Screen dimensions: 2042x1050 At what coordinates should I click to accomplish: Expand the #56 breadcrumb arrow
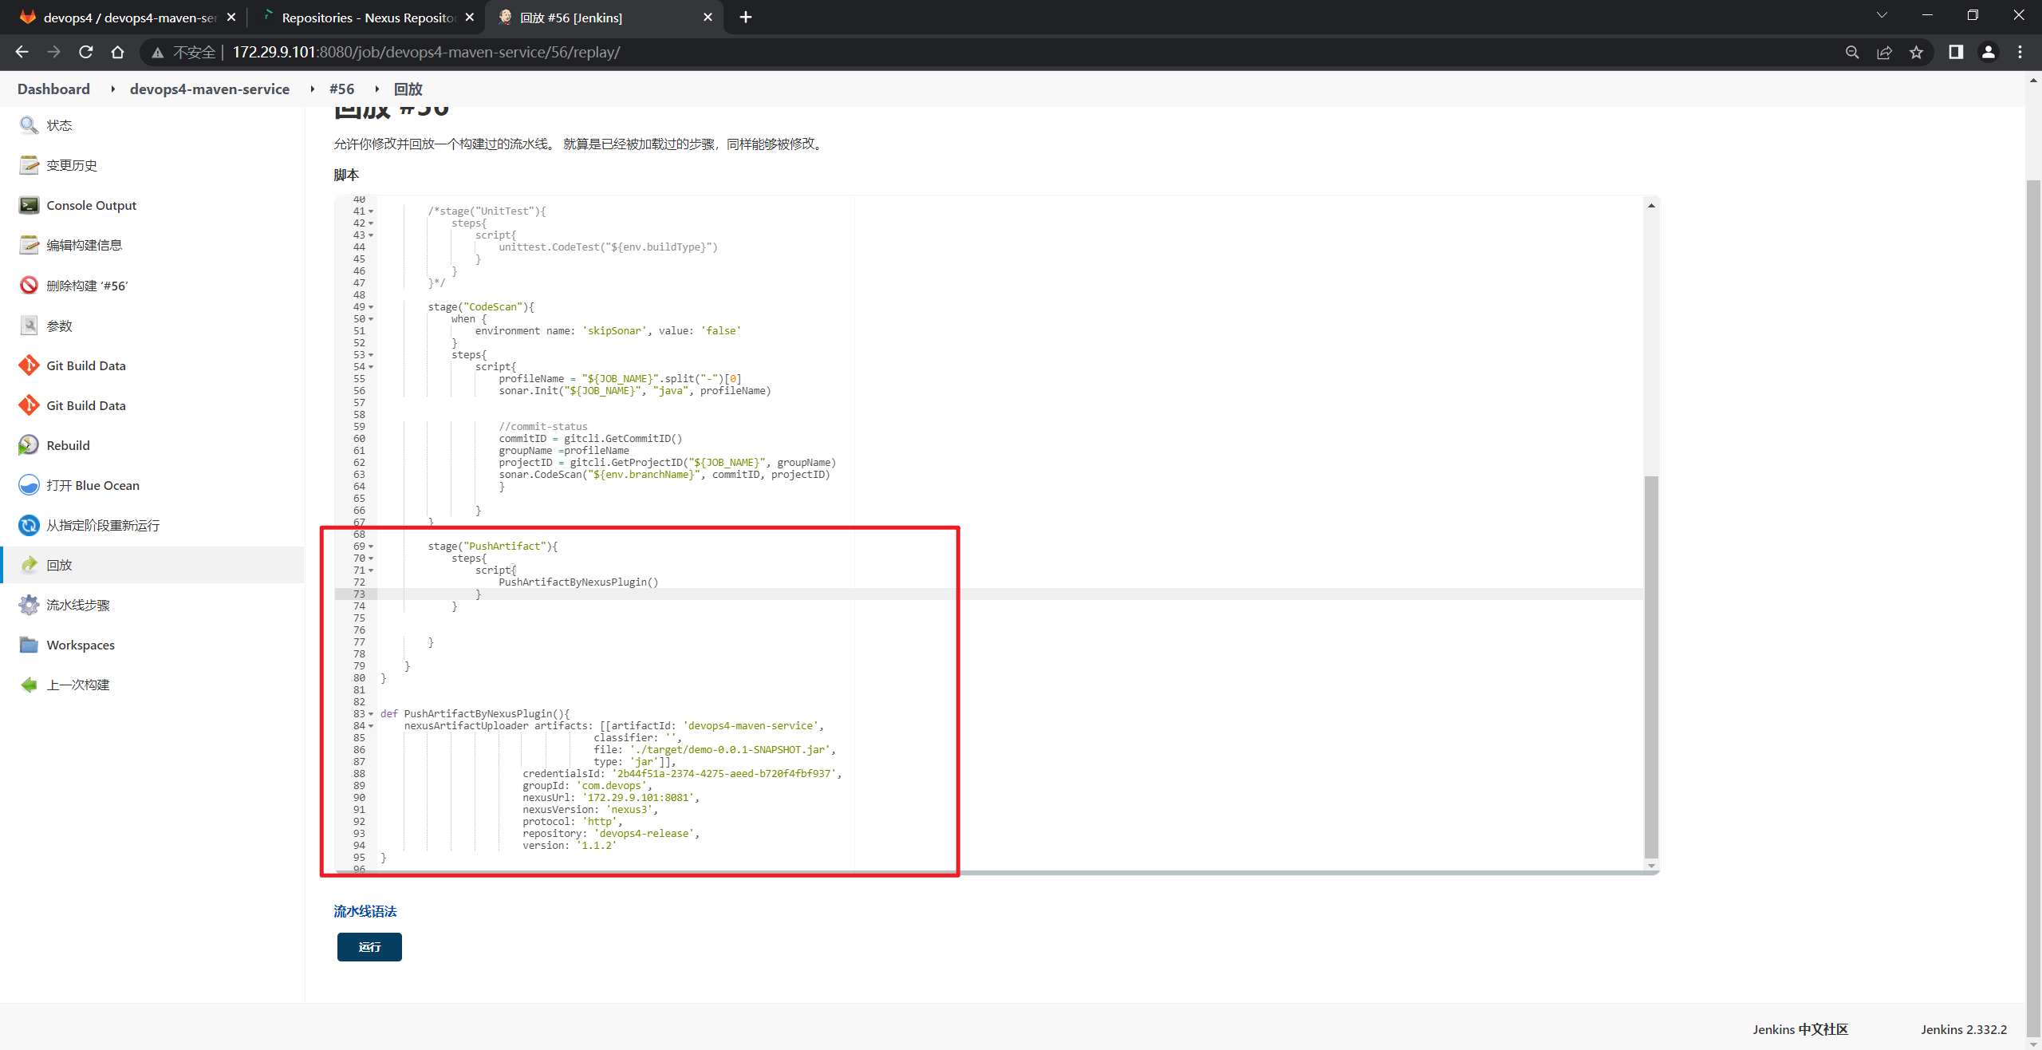click(x=376, y=89)
